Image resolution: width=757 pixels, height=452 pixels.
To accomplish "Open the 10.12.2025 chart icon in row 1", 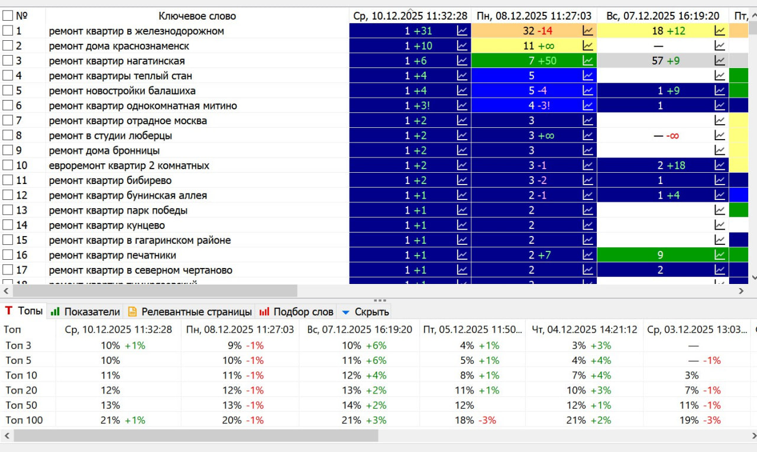I will pos(462,31).
